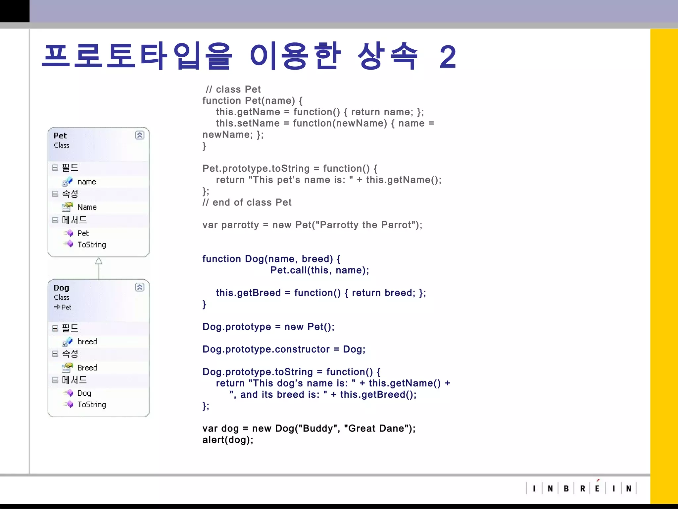Image resolution: width=678 pixels, height=509 pixels.
Task: Select the breed field icon in Dog
Action: pos(68,341)
